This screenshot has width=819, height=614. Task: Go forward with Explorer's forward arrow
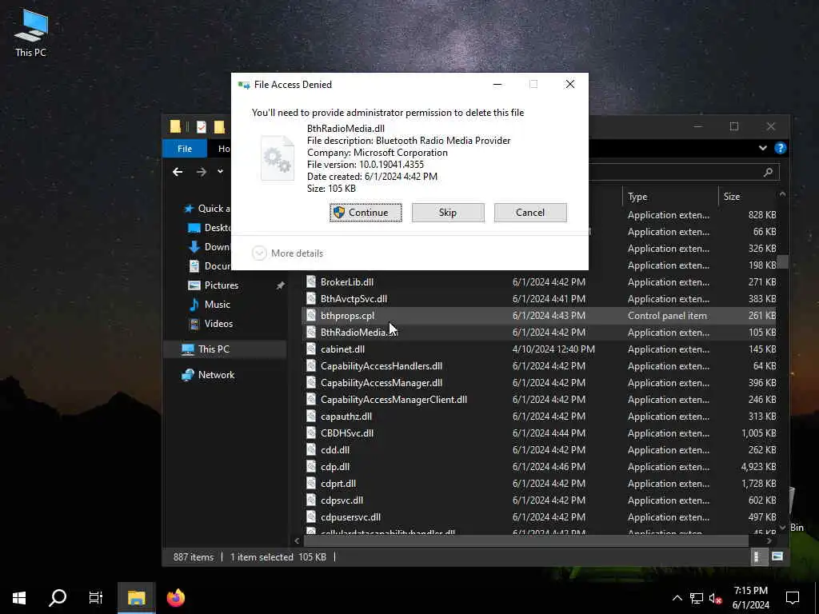[201, 172]
